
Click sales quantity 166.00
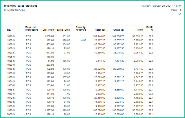[x=66, y=61]
